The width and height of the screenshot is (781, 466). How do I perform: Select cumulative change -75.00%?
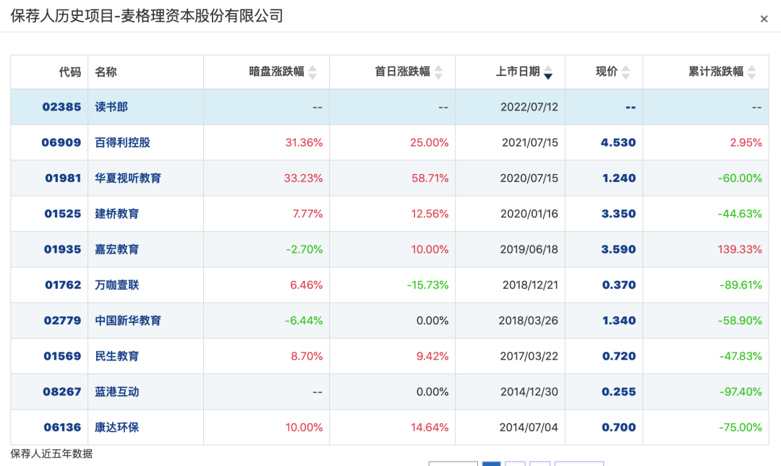[x=741, y=427]
